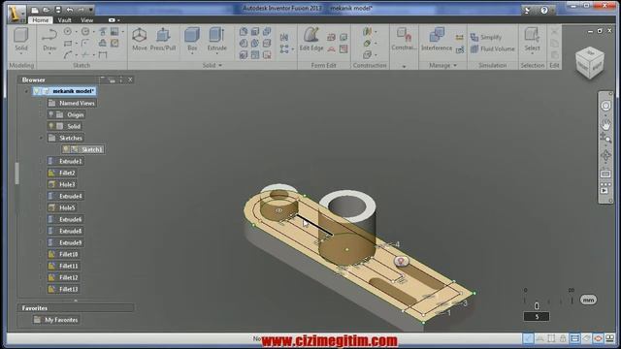Open the Manage panel dropdown arrow
Screen dimensions: 621x349
455,65
